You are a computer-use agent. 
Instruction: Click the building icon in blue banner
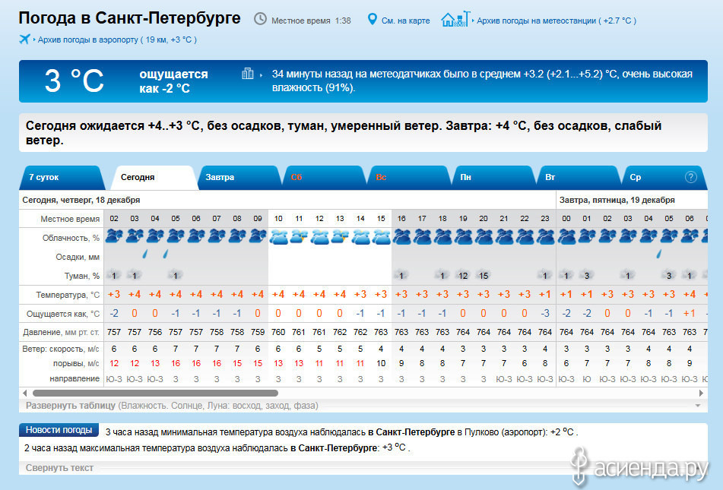[248, 74]
